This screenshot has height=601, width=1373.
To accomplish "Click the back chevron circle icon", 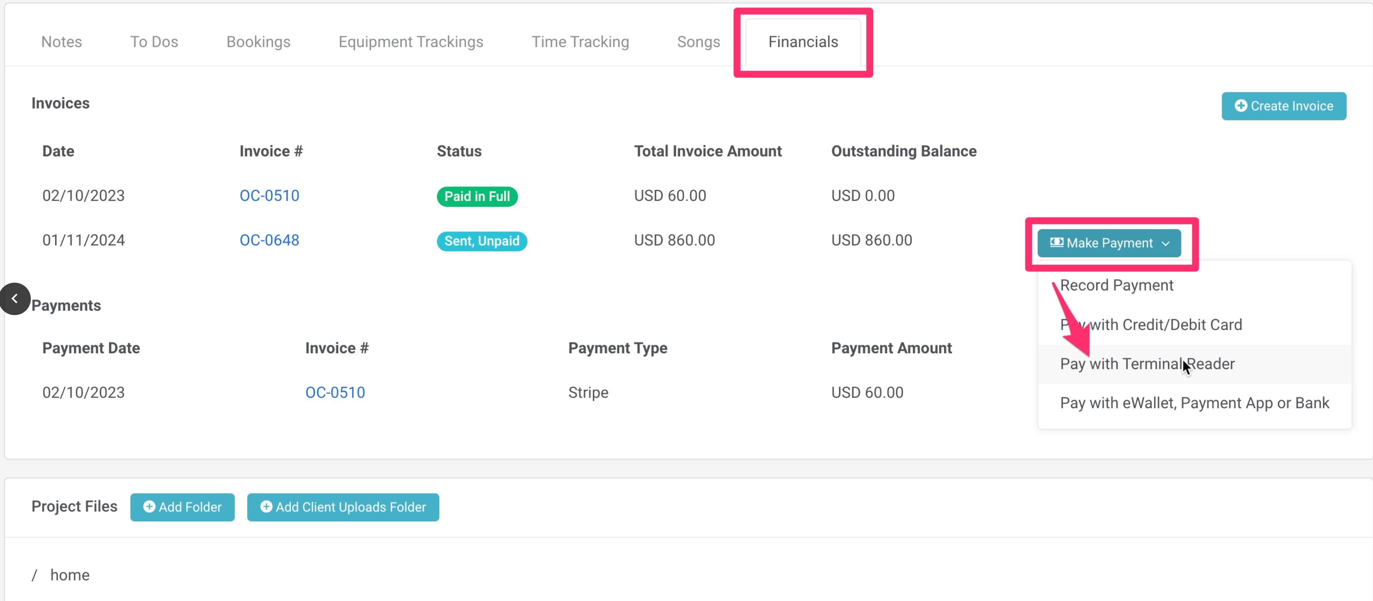I will (x=15, y=299).
